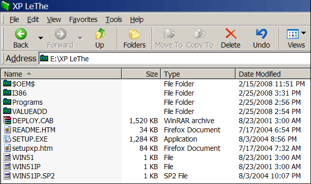The width and height of the screenshot is (311, 184).
Task: Select the DEPLOY.CAB WinRAR archive icon
Action: (x=7, y=120)
